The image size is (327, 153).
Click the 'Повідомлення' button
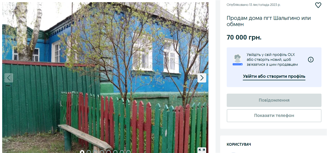click(x=274, y=100)
